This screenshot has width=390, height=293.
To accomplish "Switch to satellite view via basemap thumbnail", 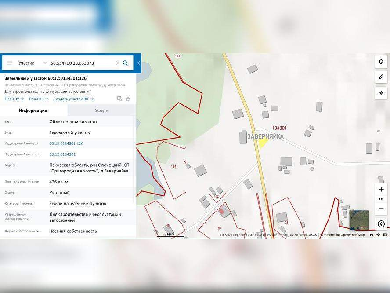I will tap(359, 219).
